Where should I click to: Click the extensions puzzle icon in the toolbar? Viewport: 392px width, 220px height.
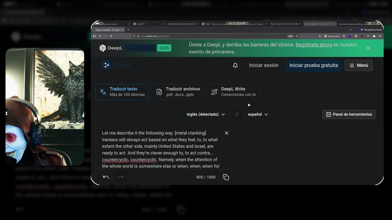point(344,36)
